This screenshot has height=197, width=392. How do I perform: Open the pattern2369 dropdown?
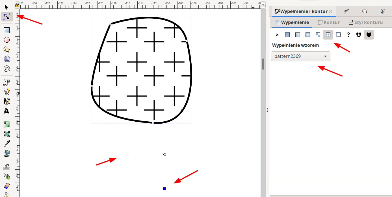point(300,56)
